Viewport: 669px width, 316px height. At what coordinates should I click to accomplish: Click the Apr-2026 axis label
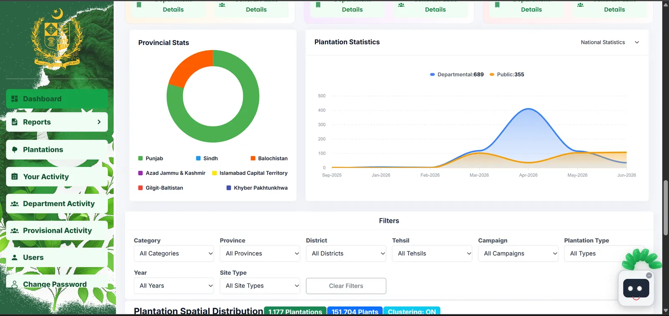(x=529, y=175)
